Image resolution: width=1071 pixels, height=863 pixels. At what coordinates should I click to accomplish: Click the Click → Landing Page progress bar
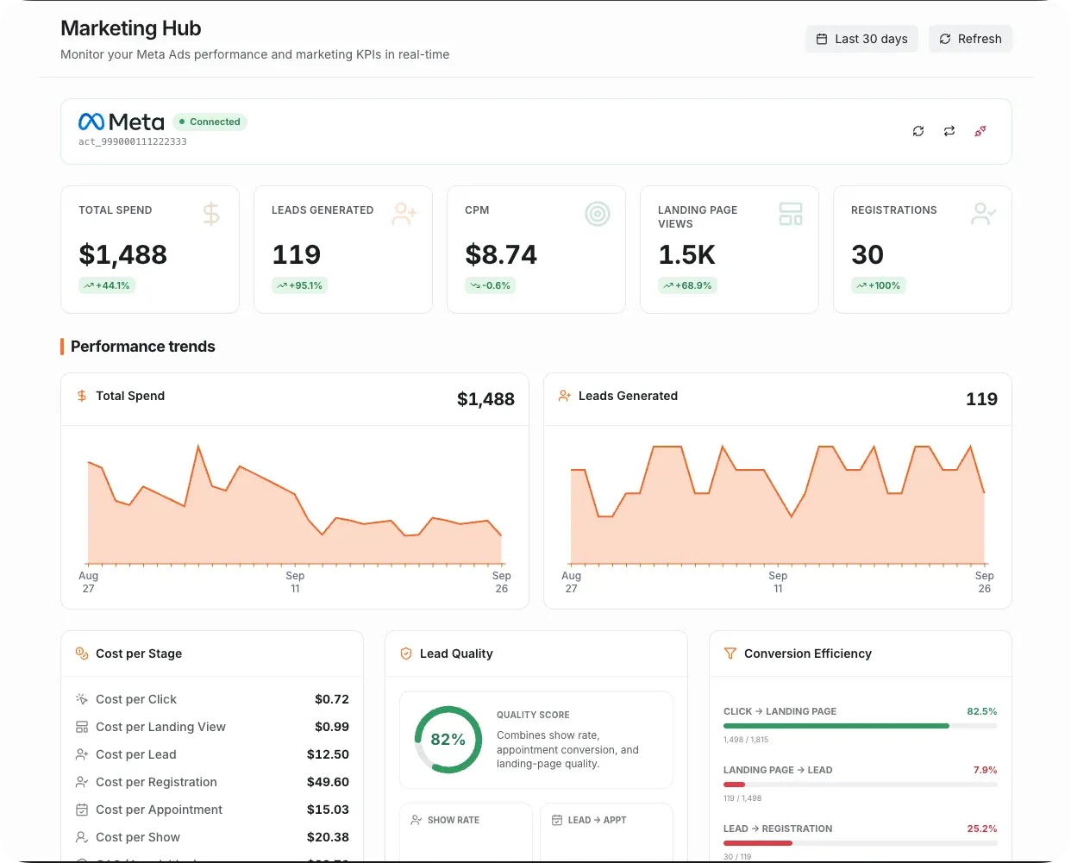[860, 726]
